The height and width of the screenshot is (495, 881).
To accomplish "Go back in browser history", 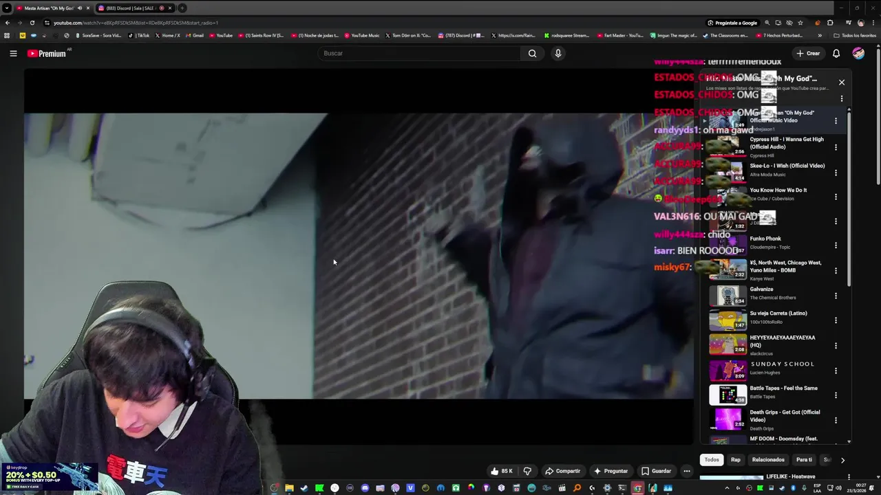I will pos(7,23).
